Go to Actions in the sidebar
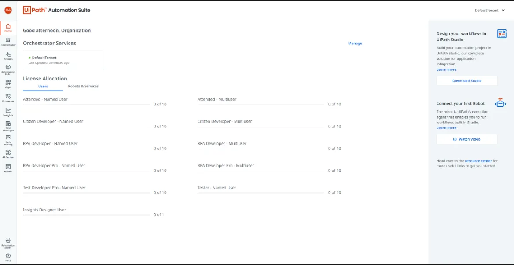Screen dimensions: 514x265 click(x=8, y=56)
